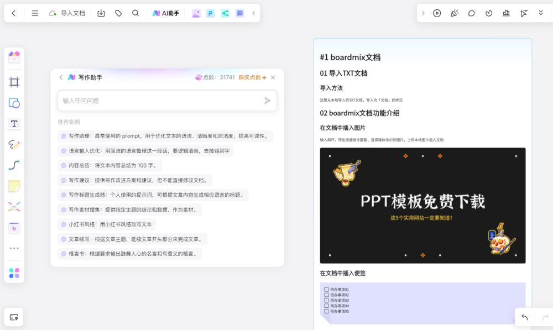Click the 购买点数 link

click(252, 77)
